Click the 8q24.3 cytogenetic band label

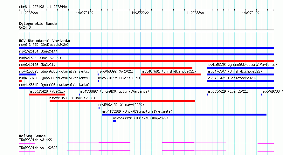pyautogui.click(x=25, y=27)
